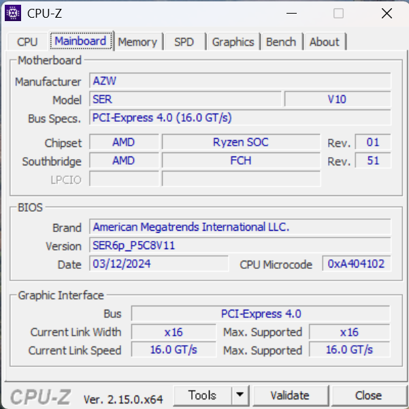Click the CPU Microcode value 0xA404102
Image resolution: width=409 pixels, height=409 pixels.
point(357,264)
